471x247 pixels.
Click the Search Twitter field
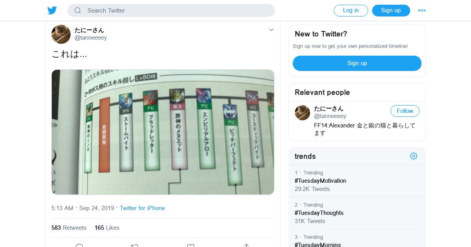point(177,11)
